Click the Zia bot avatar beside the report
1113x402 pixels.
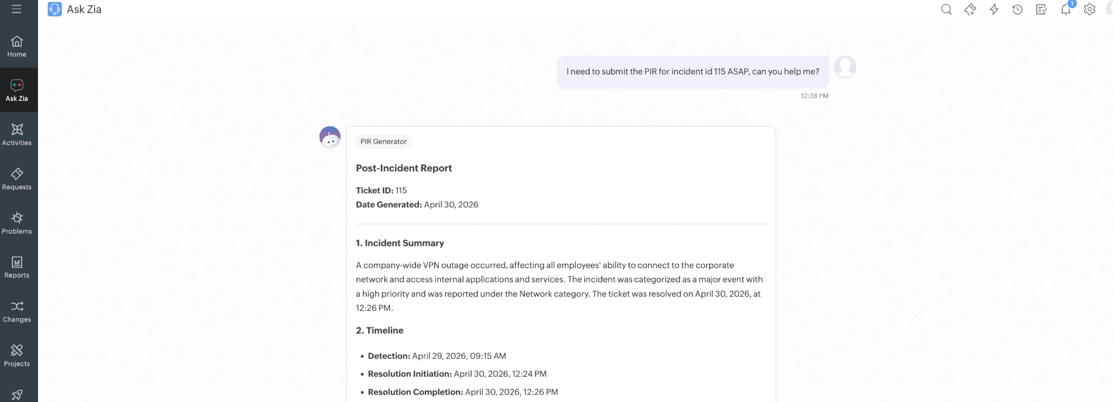[x=330, y=137]
